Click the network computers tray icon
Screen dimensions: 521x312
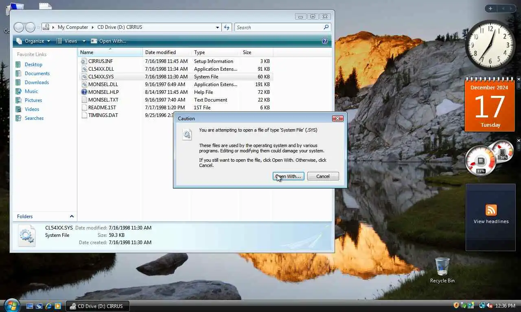(482, 305)
